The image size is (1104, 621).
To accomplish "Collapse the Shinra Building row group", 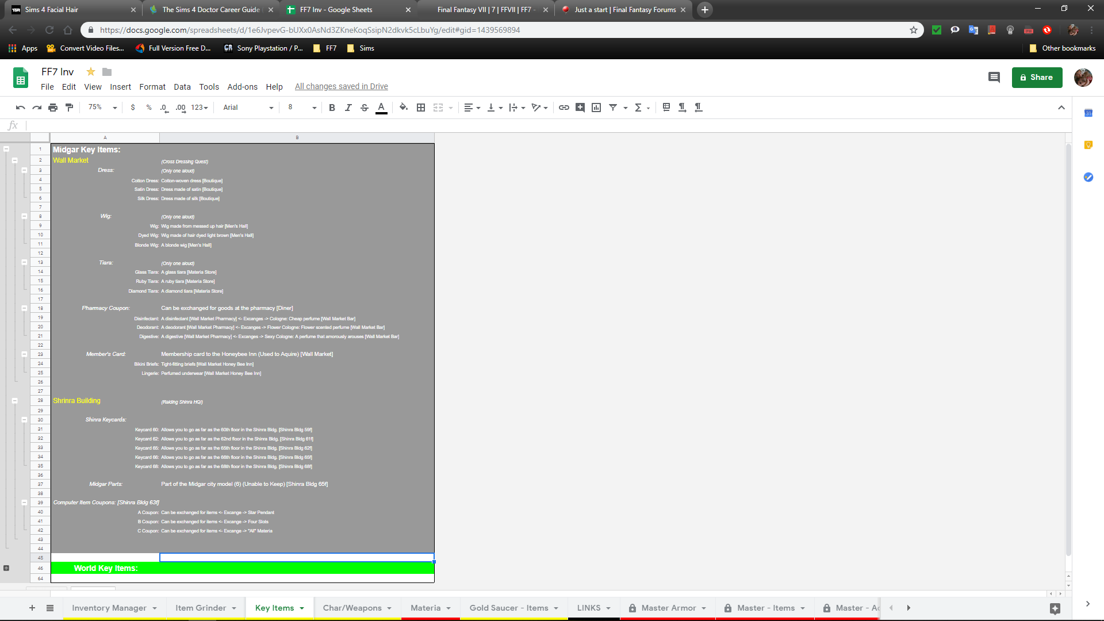I will click(x=15, y=401).
